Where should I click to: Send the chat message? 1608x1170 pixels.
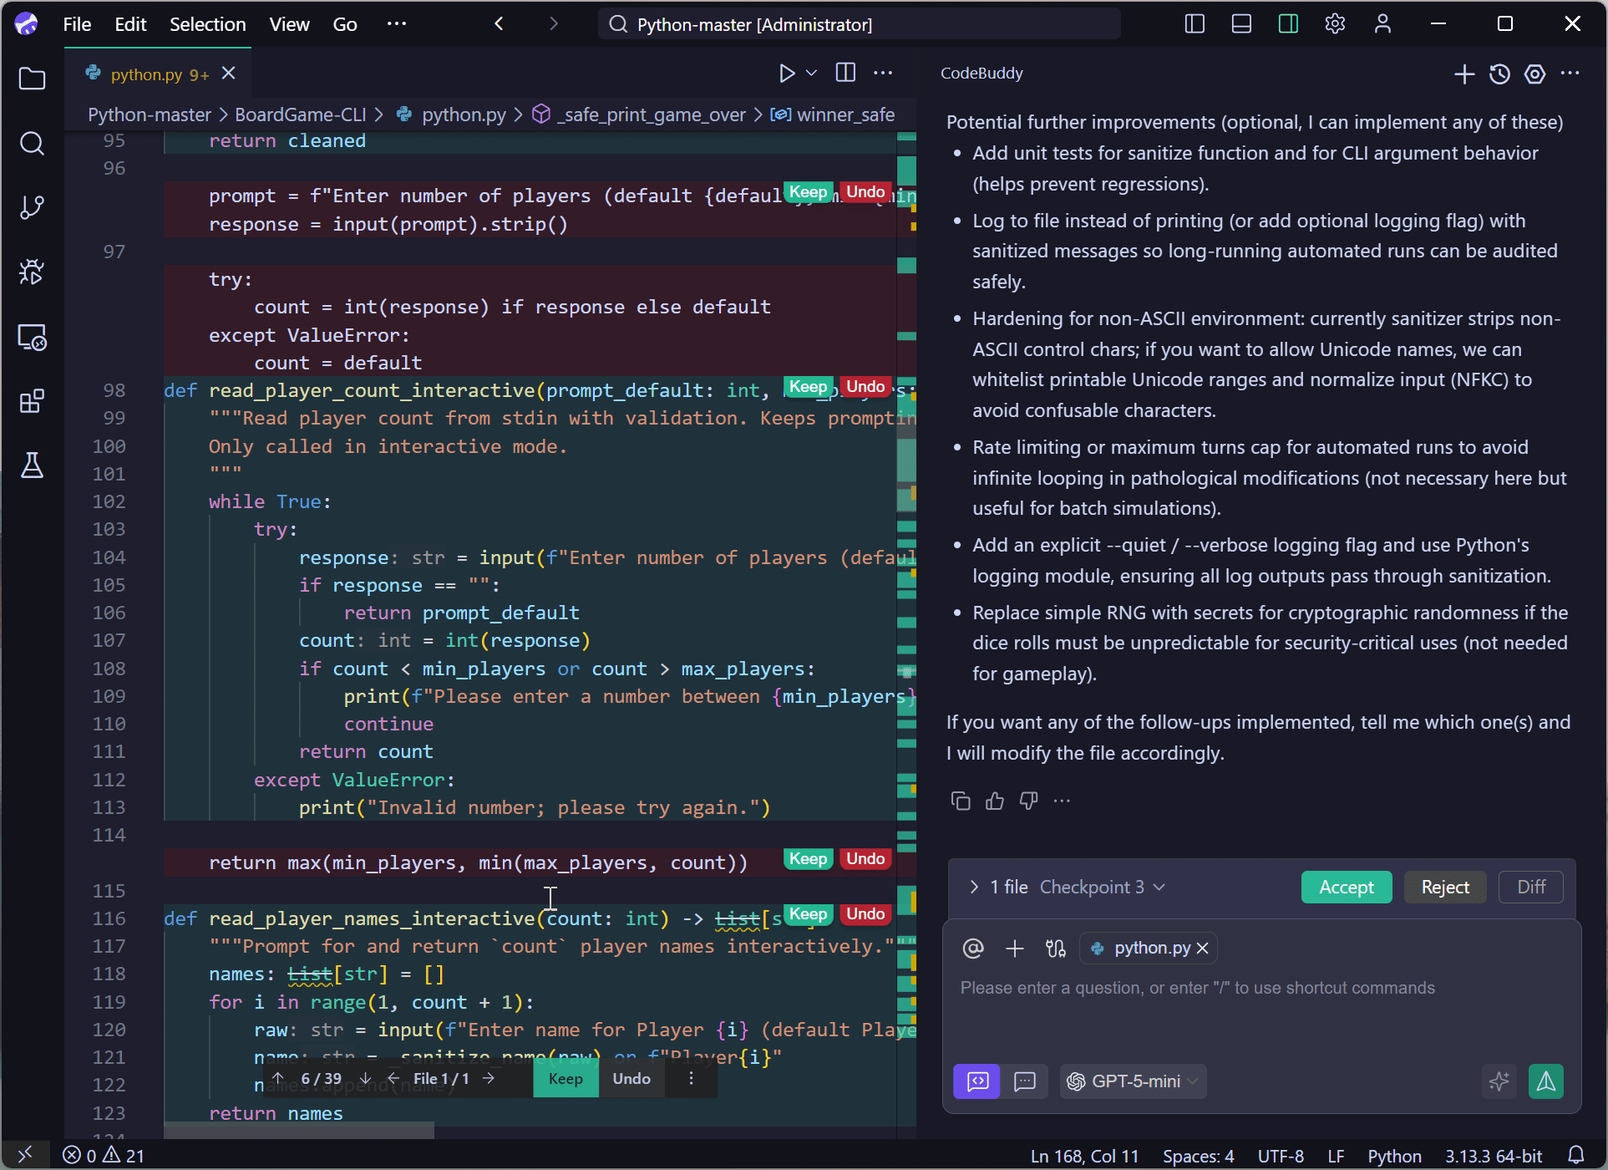1545,1081
